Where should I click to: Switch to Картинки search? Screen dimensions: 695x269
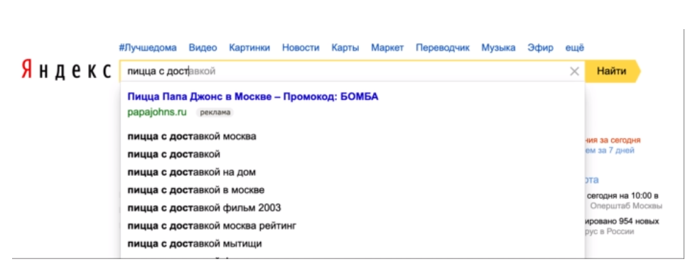pos(249,48)
